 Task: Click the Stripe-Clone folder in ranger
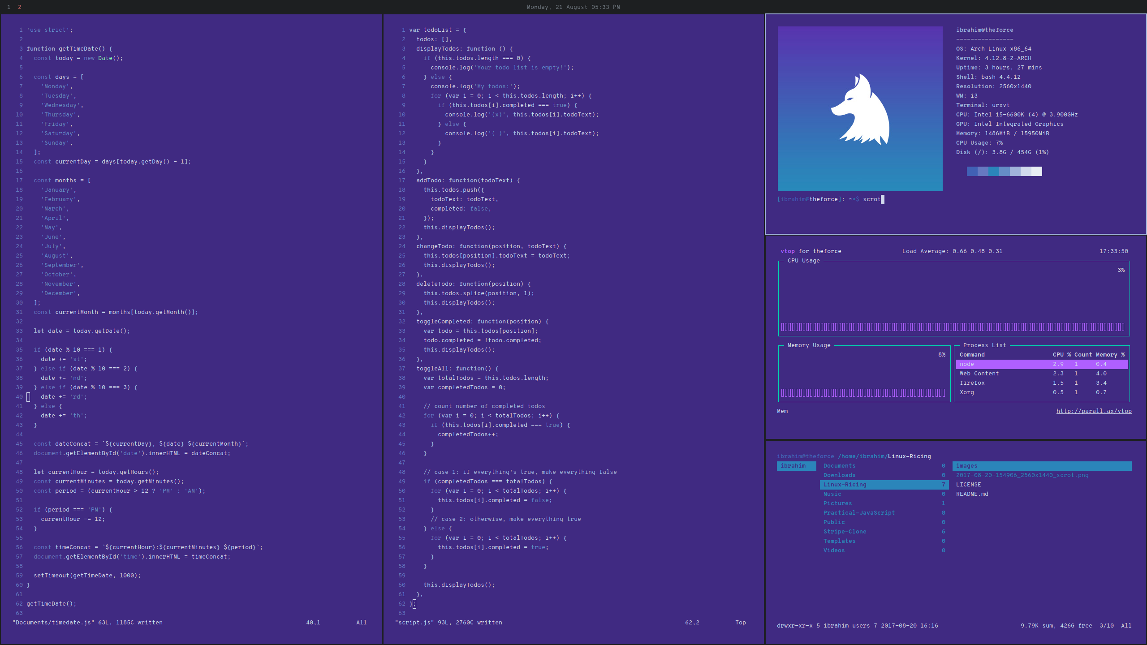point(845,532)
